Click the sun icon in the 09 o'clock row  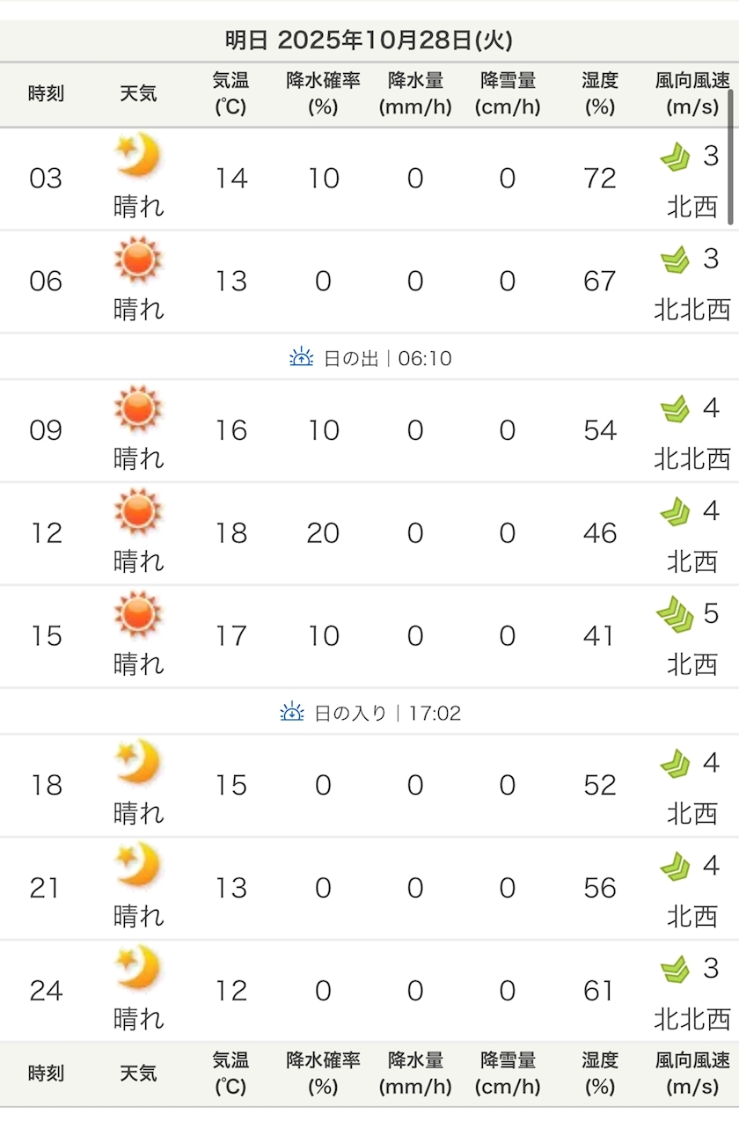[138, 408]
